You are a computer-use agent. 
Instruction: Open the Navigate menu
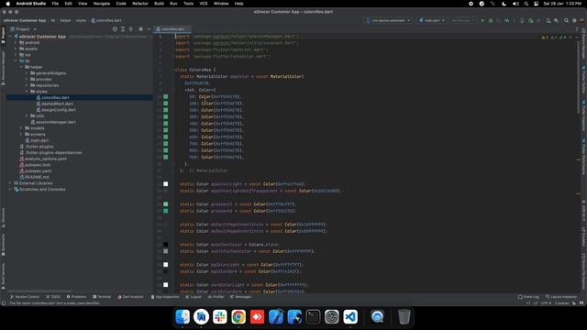point(102,4)
